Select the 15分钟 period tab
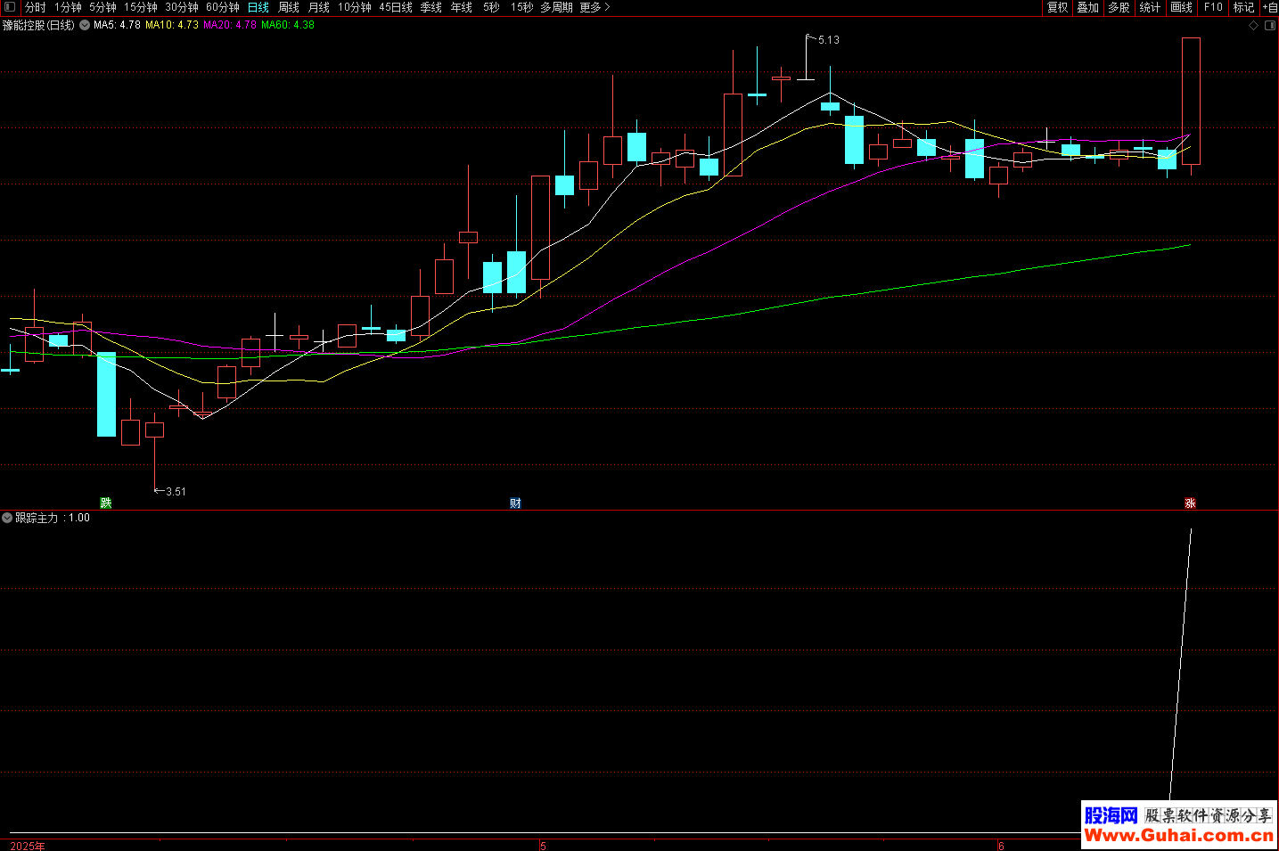The height and width of the screenshot is (851, 1279). tap(141, 7)
